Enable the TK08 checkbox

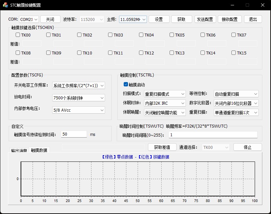[18, 53]
